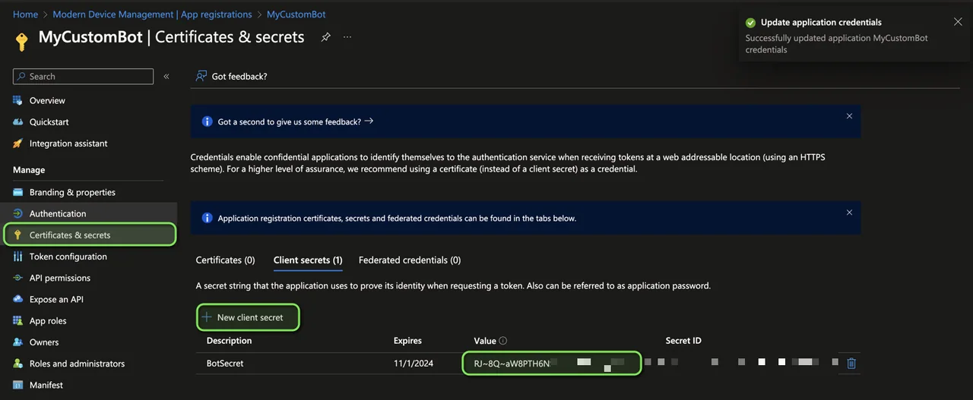
Task: Open Modern Device Management App registrations breadcrumb
Action: tap(153, 14)
